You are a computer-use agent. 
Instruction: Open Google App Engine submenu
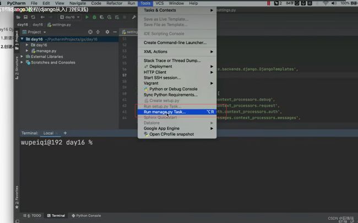[x=177, y=128]
